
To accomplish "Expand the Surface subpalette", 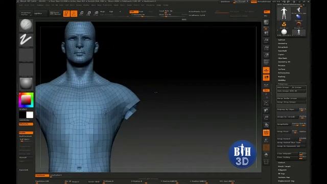I will click(282, 70).
